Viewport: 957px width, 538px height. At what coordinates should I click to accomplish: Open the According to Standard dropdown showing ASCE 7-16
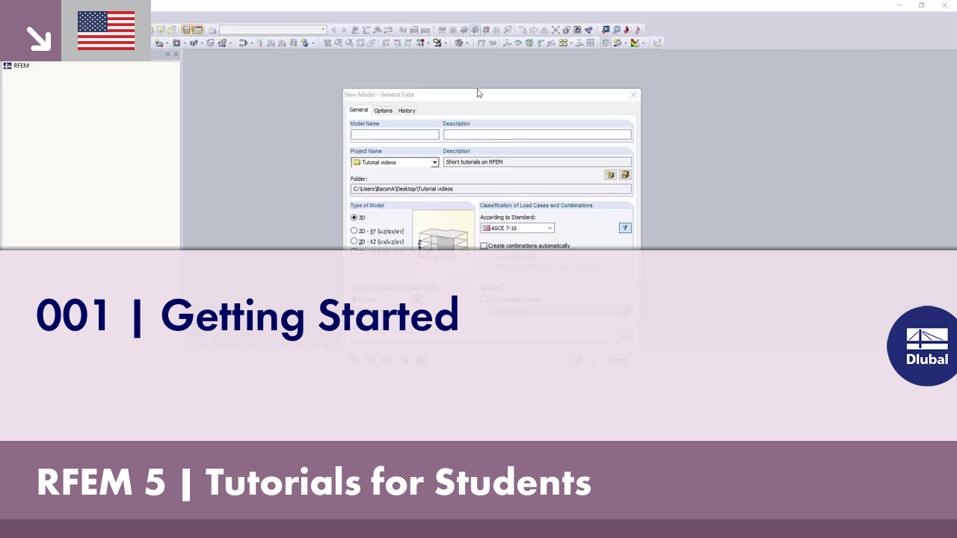[550, 228]
